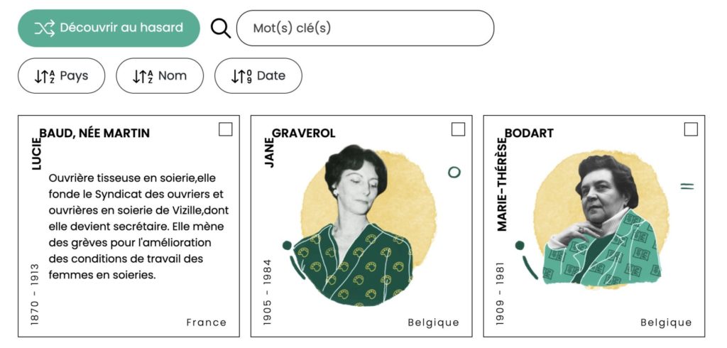Click the shuffle arrows icon
This screenshot has height=348, width=727.
click(44, 28)
